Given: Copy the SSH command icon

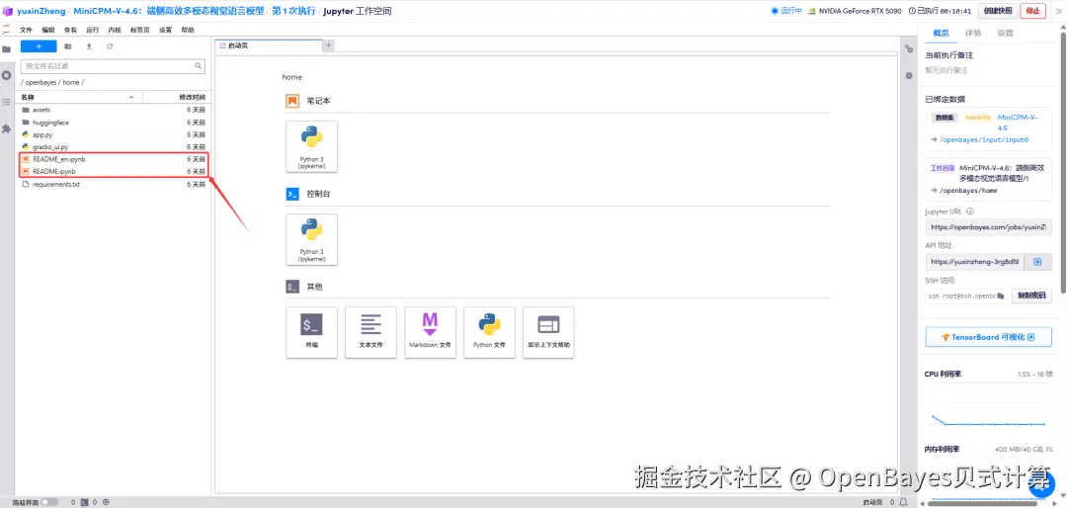Looking at the screenshot, I should click(1000, 296).
